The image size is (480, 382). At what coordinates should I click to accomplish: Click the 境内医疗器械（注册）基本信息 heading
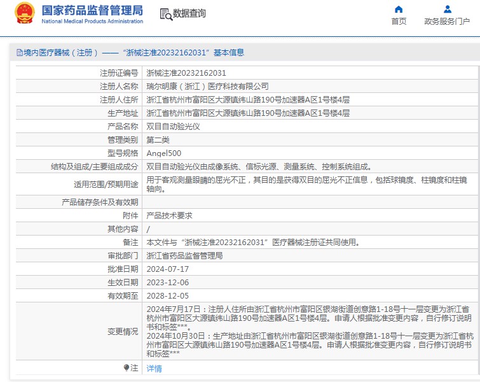(x=134, y=53)
